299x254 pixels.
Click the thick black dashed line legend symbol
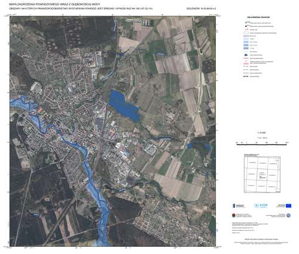(246, 76)
